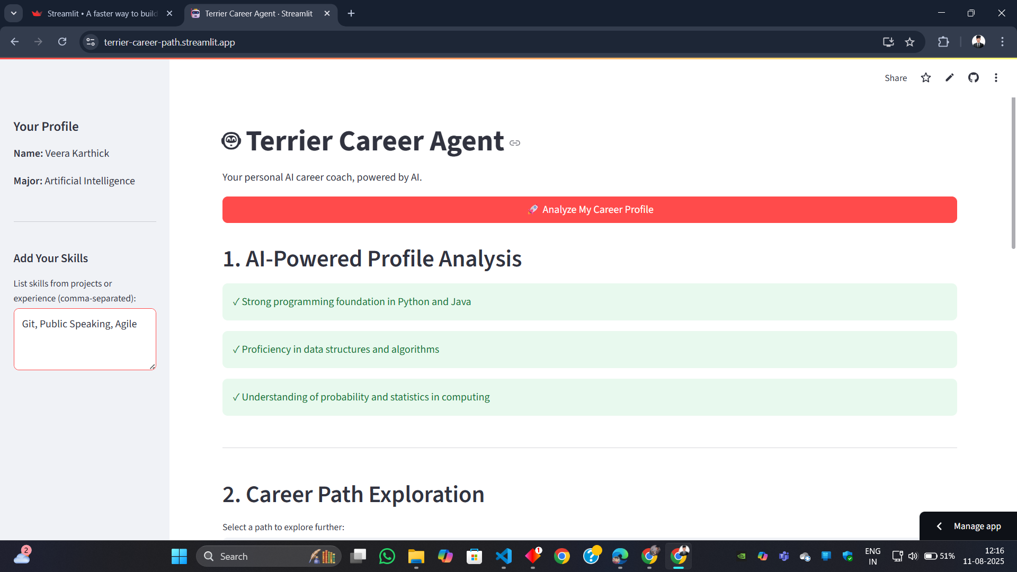The image size is (1017, 572).
Task: Open a new browser tab
Action: coord(351,14)
